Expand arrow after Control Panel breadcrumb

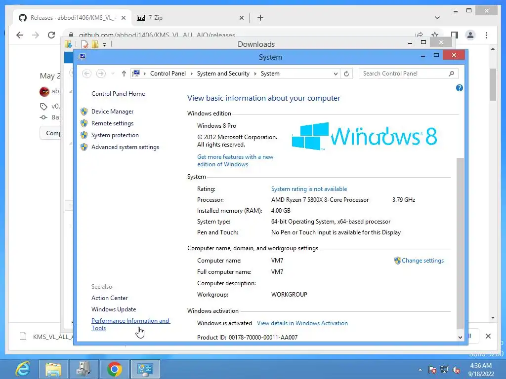(191, 74)
